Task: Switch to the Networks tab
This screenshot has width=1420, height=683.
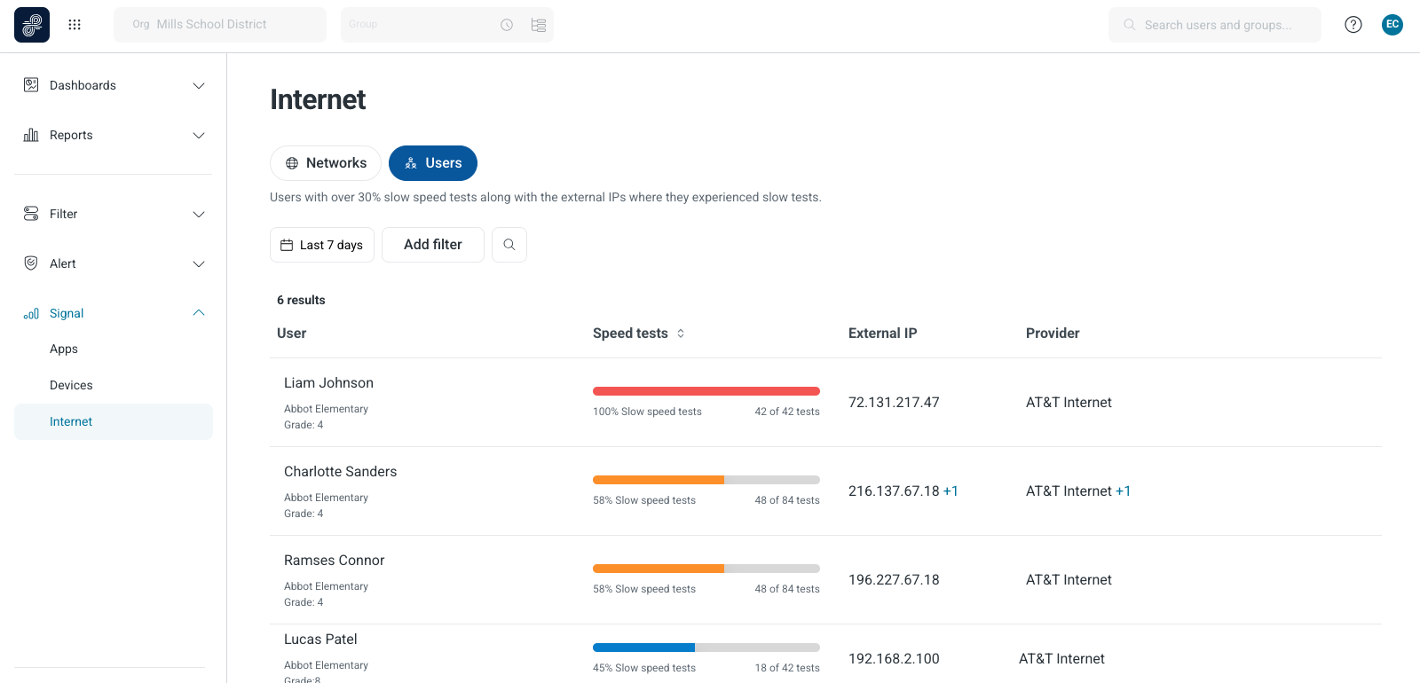Action: 326,163
